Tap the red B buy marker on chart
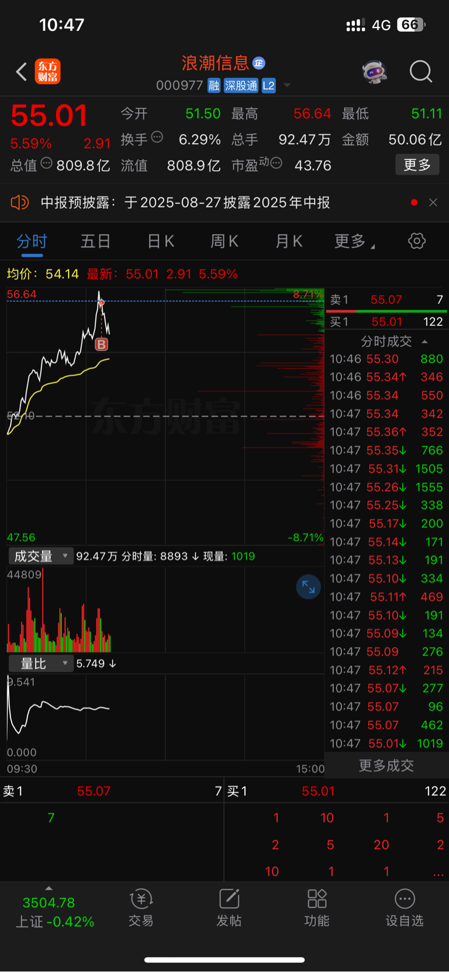This screenshot has height=972, width=449. pos(102,344)
